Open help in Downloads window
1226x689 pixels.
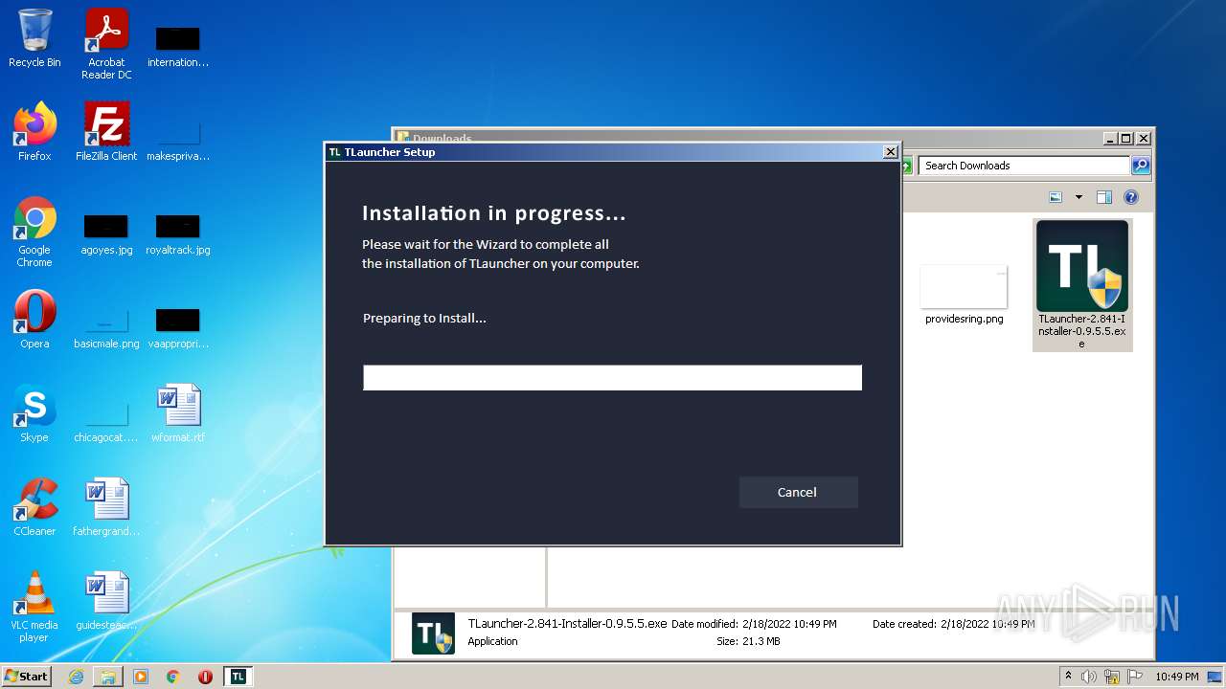[x=1131, y=197]
